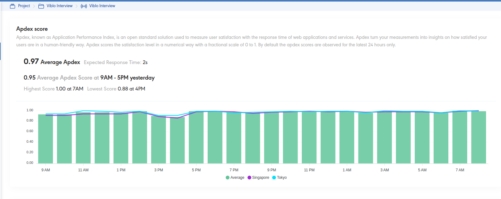This screenshot has height=199, width=501.
Task: Click the first breadcrumb chevron separator
Action: click(x=34, y=6)
